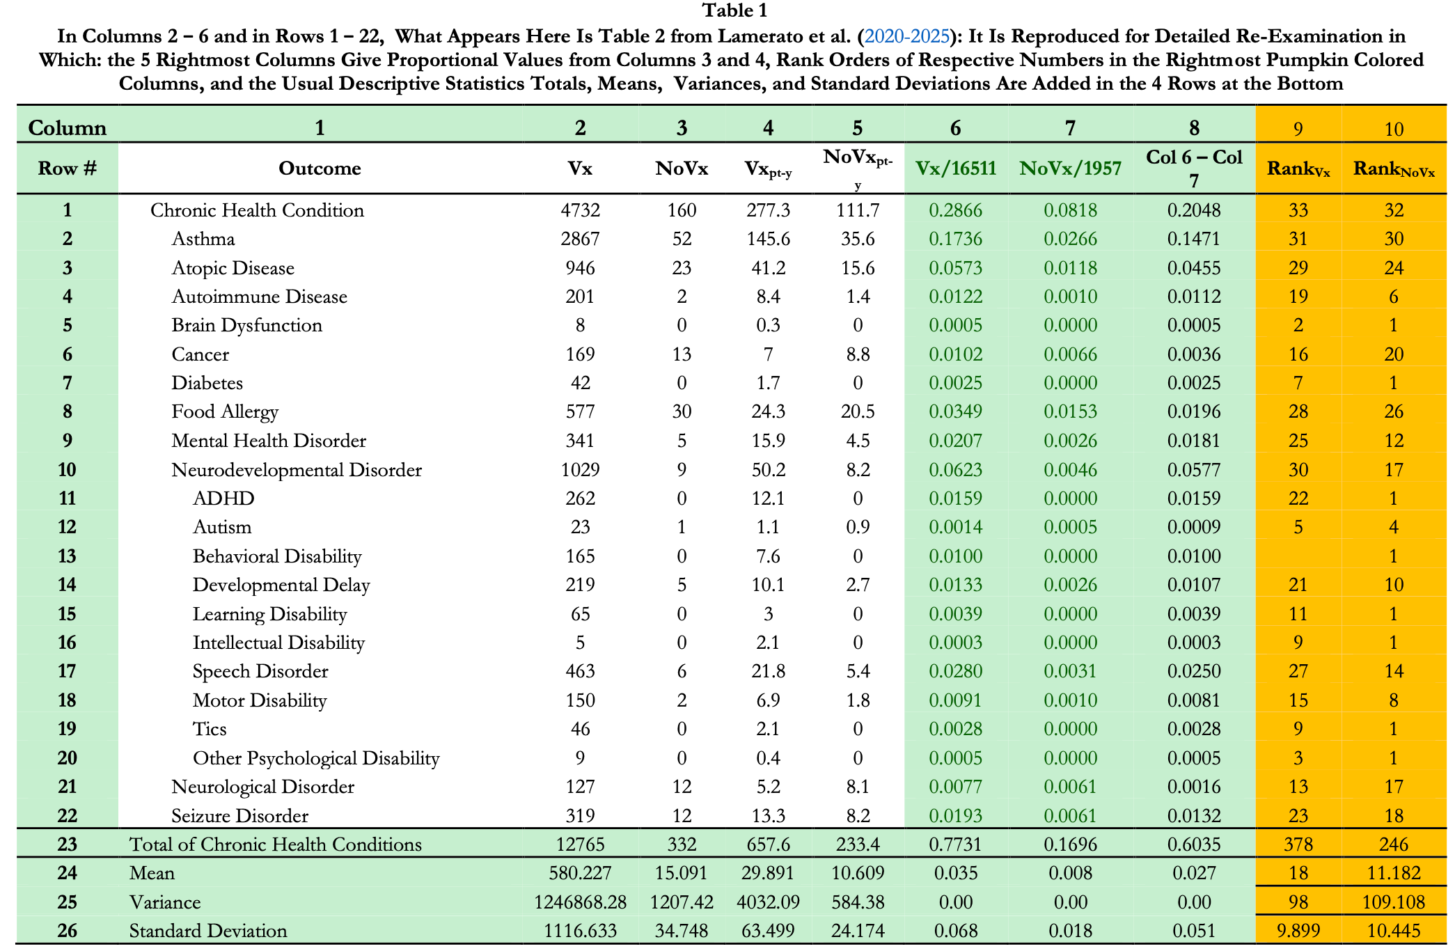1455x951 pixels.
Task: Click the Seizure Disorder outcome cell
Action: pos(240,816)
